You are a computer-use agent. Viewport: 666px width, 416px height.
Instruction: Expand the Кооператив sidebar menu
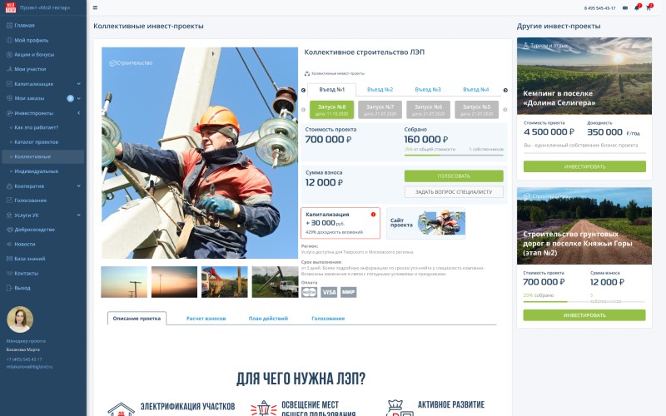tap(78, 186)
